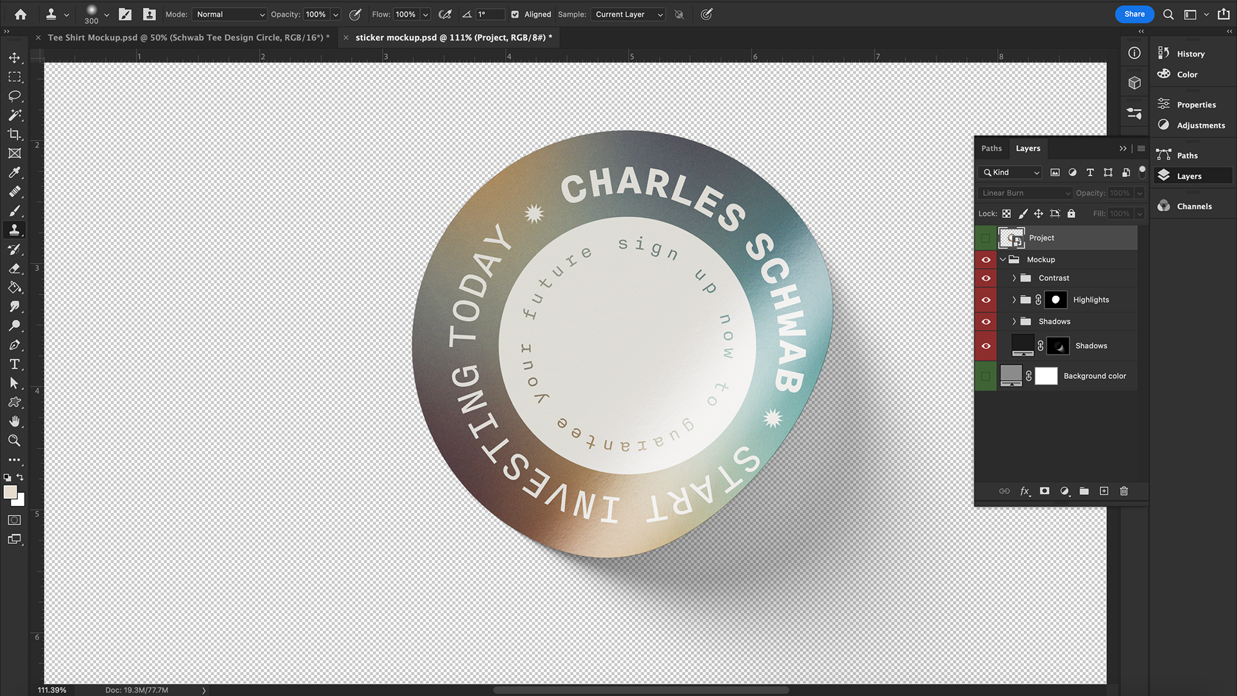The height and width of the screenshot is (696, 1237).
Task: Select the Hand tool
Action: click(14, 421)
